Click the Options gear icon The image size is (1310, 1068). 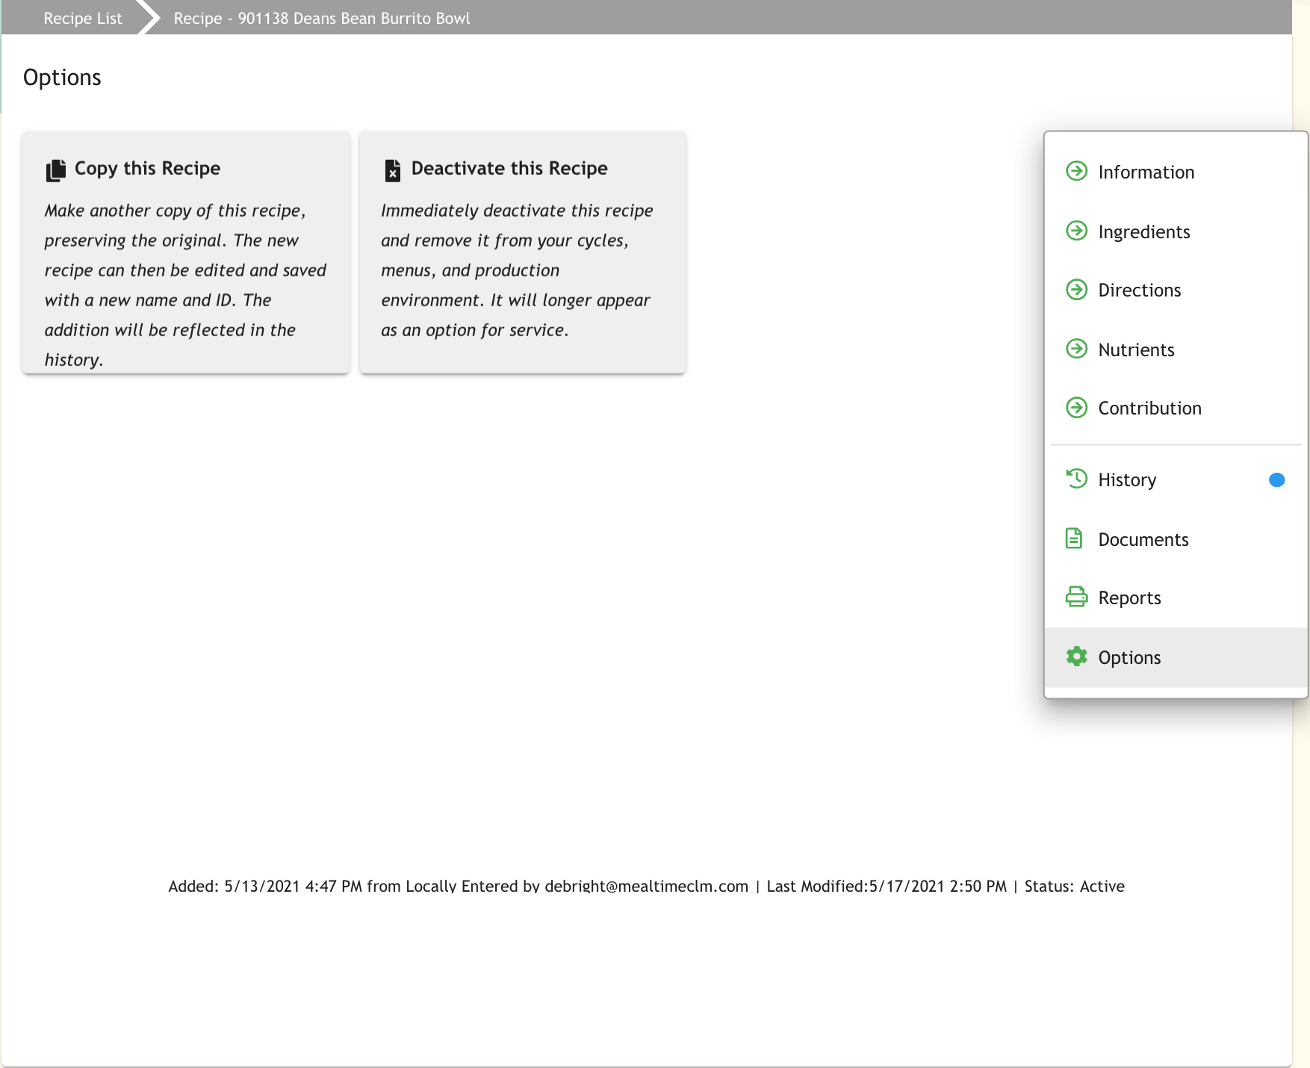(1076, 656)
